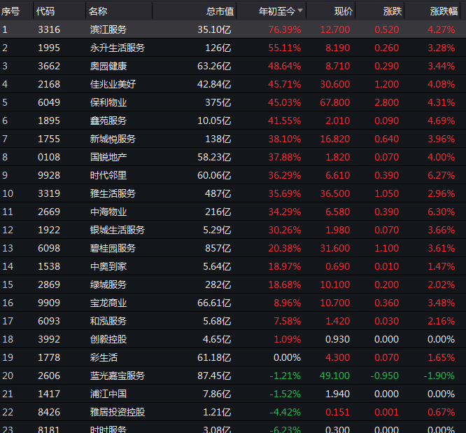
Task: Click year-to-date value -4.42%
Action: [x=285, y=412]
